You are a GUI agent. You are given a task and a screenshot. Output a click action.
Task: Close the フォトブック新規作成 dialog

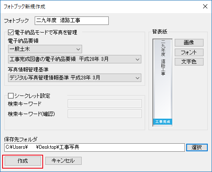pyautogui.click(x=205, y=6)
